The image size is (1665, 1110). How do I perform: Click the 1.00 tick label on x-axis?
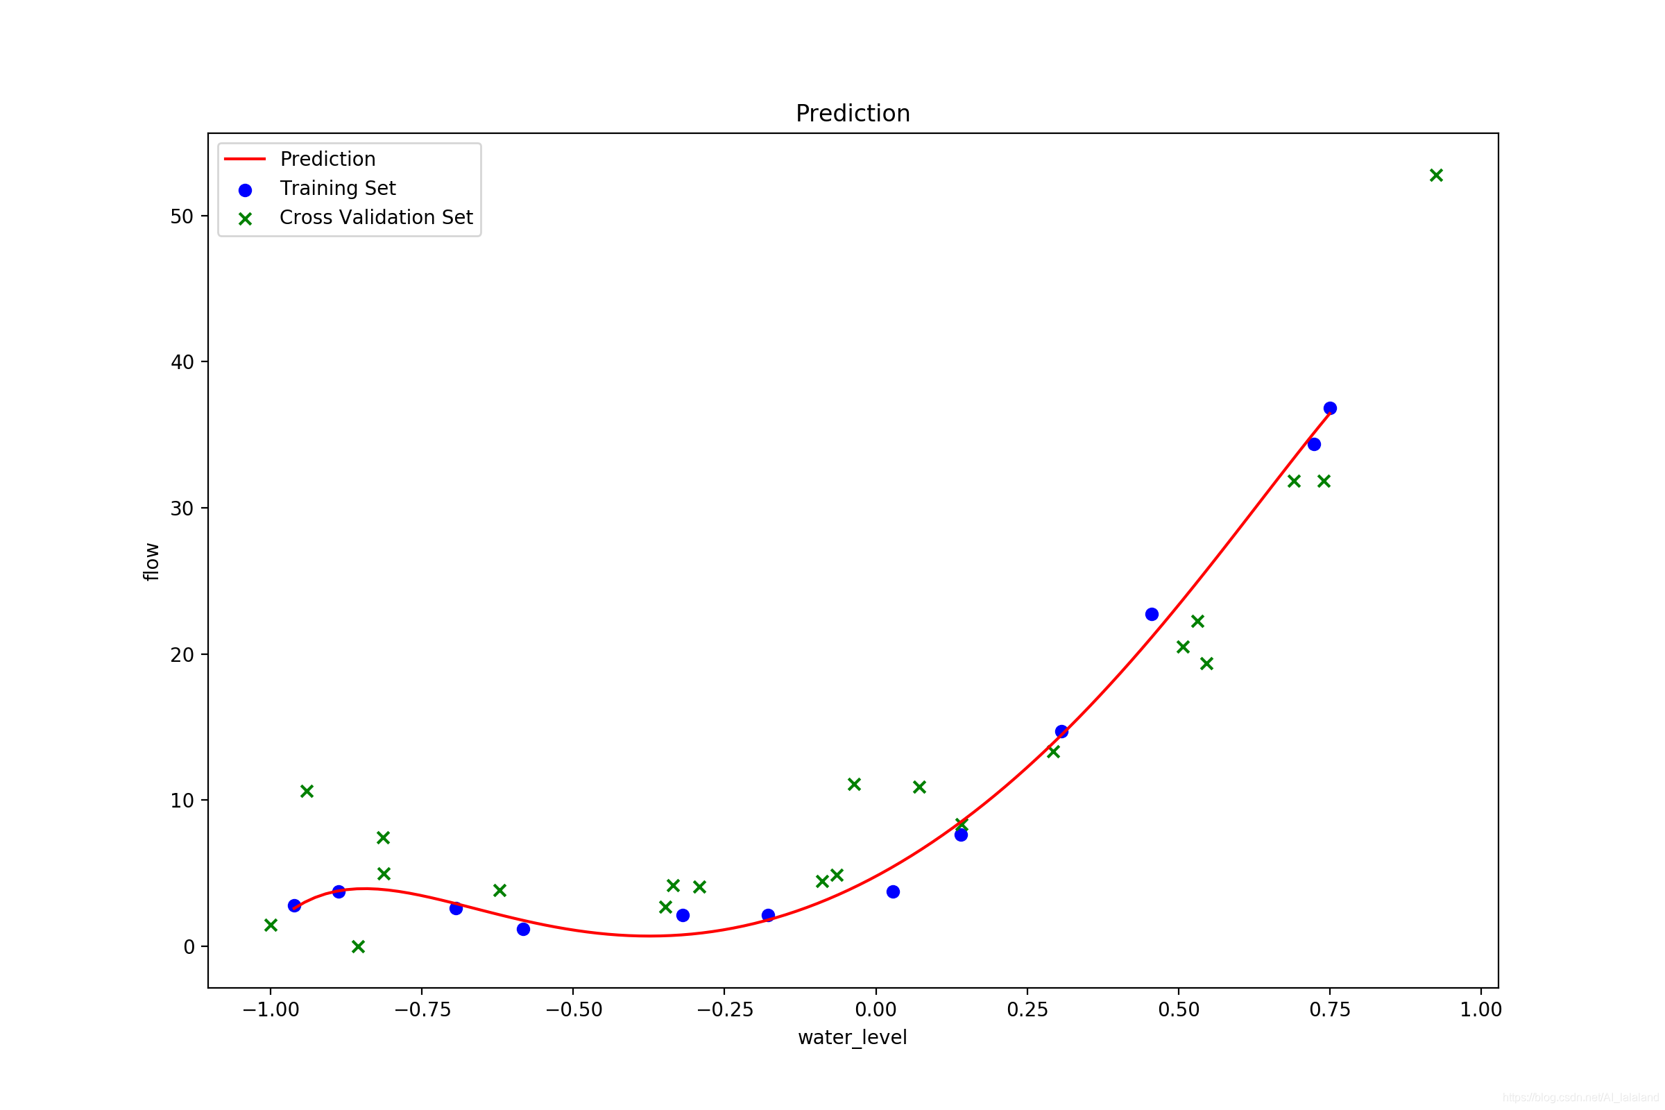(x=1481, y=1010)
